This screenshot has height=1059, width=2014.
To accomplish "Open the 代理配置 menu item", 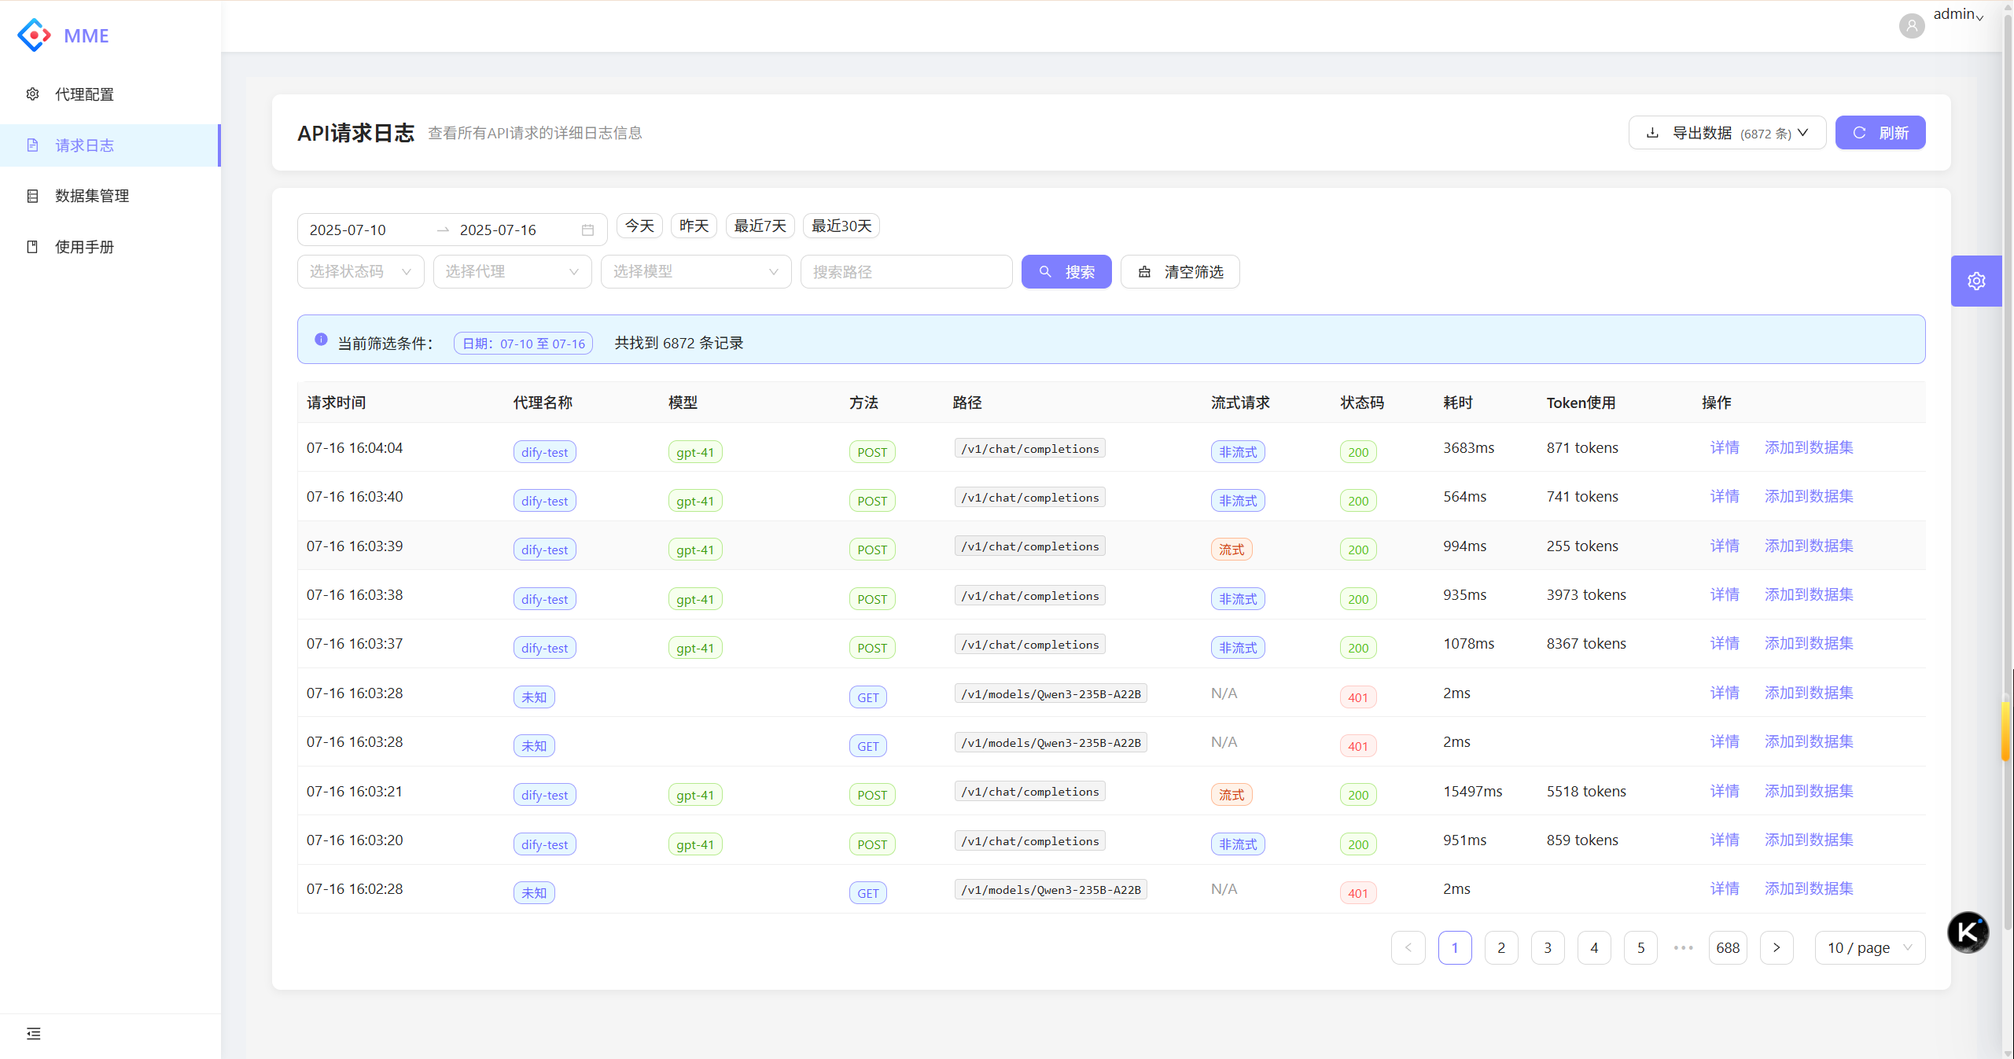I will click(x=84, y=94).
